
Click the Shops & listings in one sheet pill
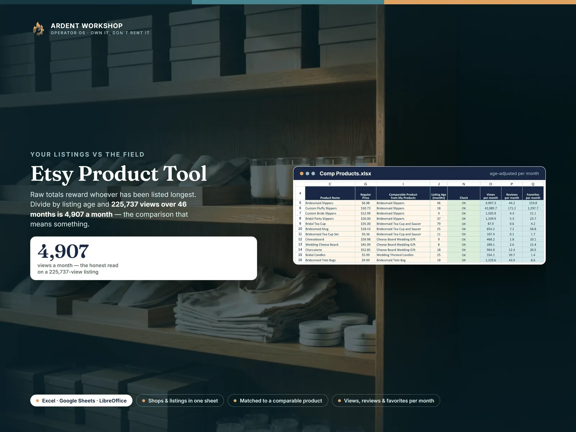(180, 401)
